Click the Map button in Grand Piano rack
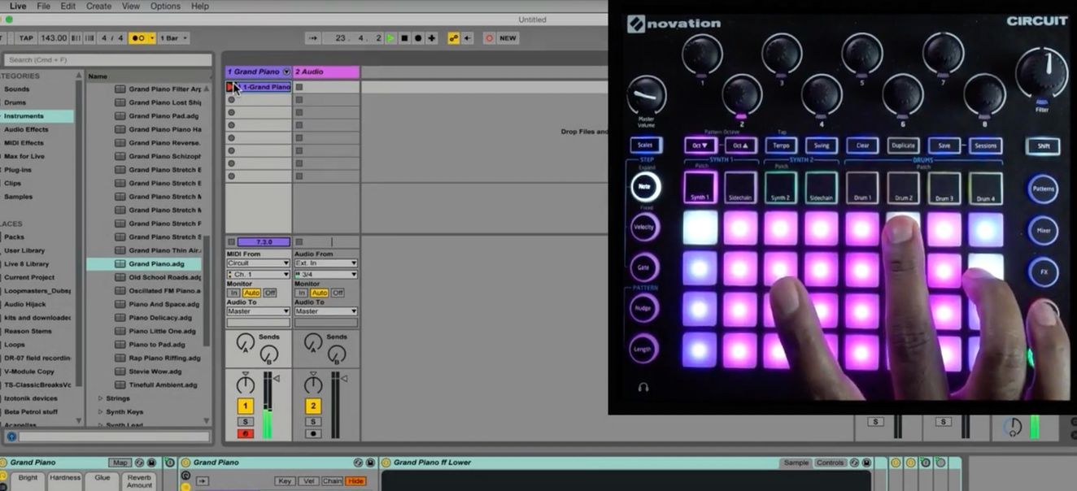 tap(120, 463)
